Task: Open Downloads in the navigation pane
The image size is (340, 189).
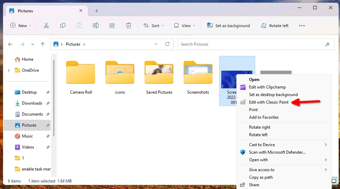Action: 32,103
